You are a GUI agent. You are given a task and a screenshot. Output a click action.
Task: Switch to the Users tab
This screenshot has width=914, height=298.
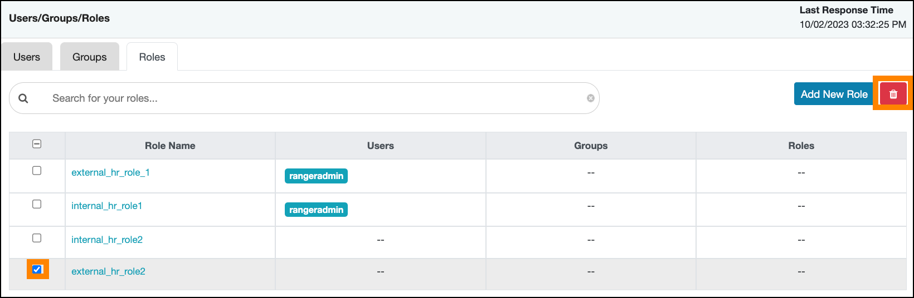pos(27,57)
